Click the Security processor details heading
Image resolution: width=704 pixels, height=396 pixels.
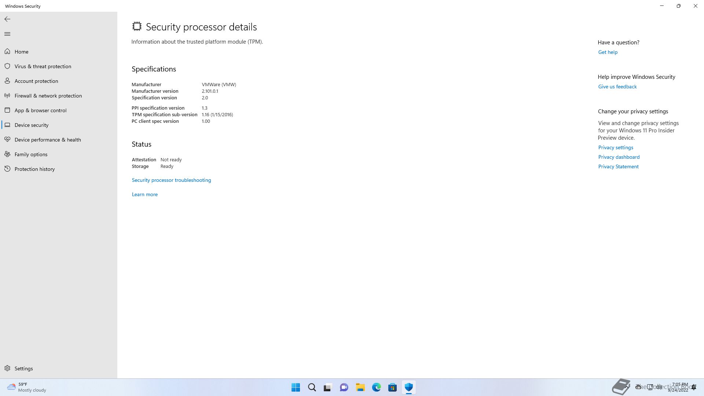[201, 27]
